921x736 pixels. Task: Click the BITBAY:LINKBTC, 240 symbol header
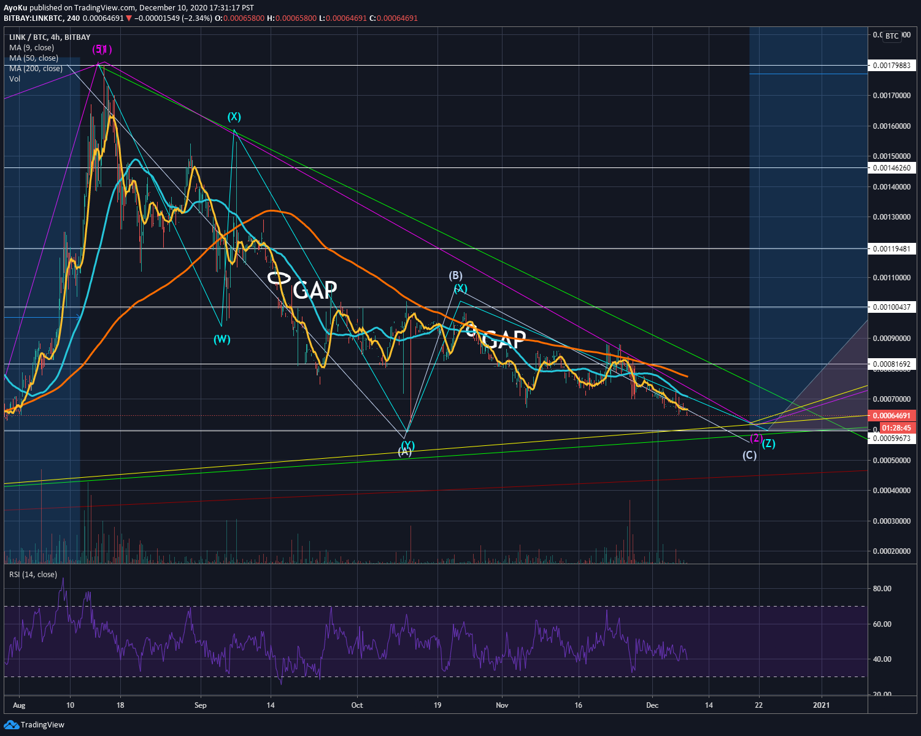click(x=42, y=18)
